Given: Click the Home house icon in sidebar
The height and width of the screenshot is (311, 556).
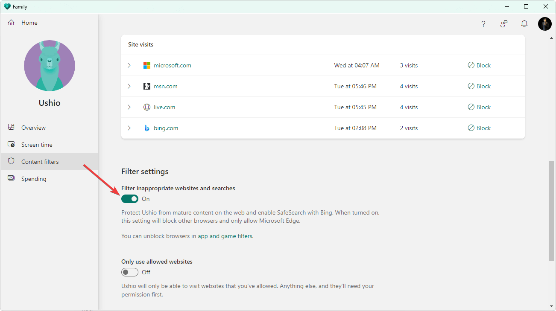Looking at the screenshot, I should (x=11, y=23).
